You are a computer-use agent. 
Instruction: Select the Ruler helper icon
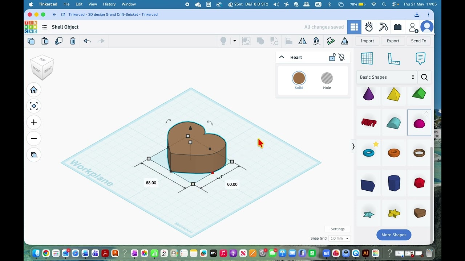point(394,58)
